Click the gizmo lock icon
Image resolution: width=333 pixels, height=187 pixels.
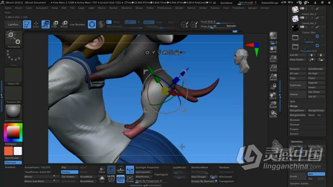click(177, 52)
